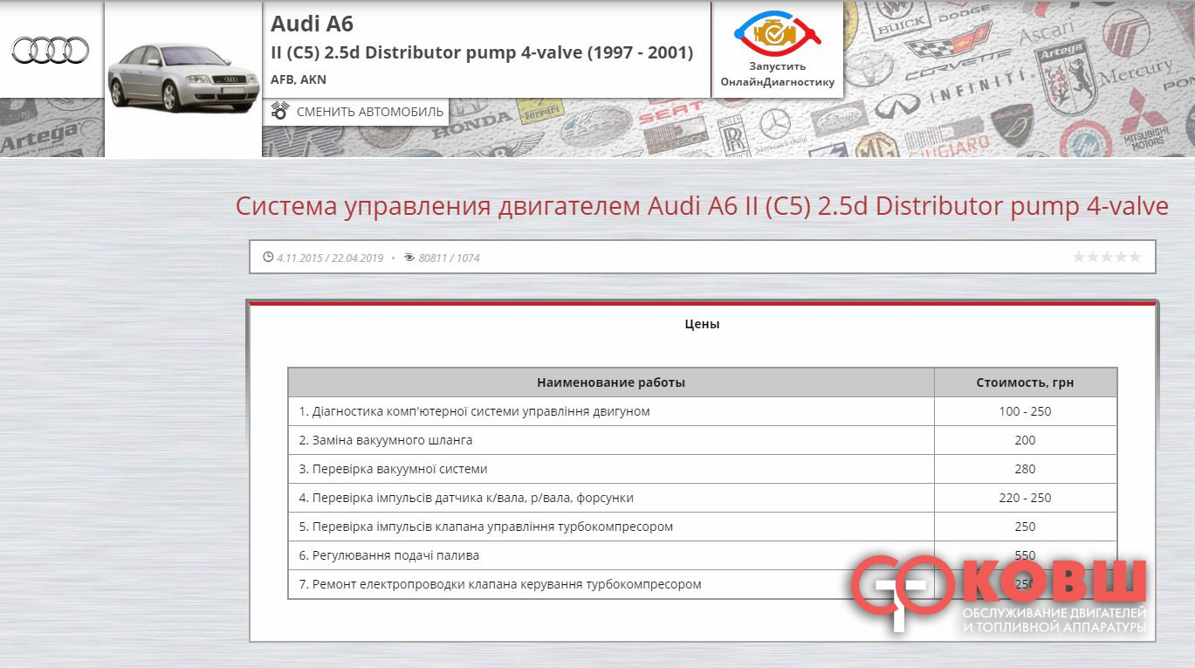
Task: Click the eye views icon
Action: pyautogui.click(x=409, y=258)
